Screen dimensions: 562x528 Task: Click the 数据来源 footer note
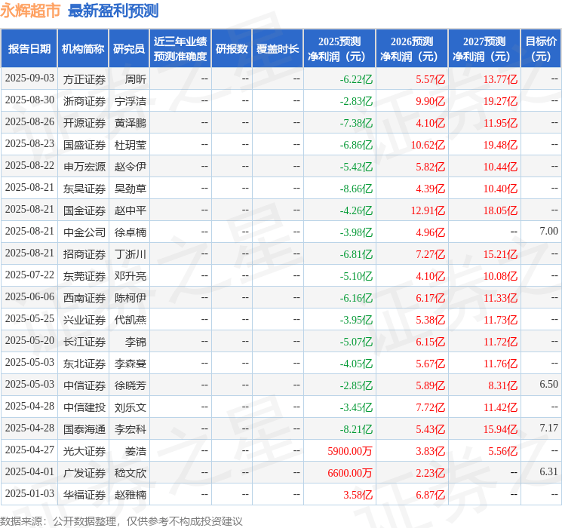coord(121,520)
